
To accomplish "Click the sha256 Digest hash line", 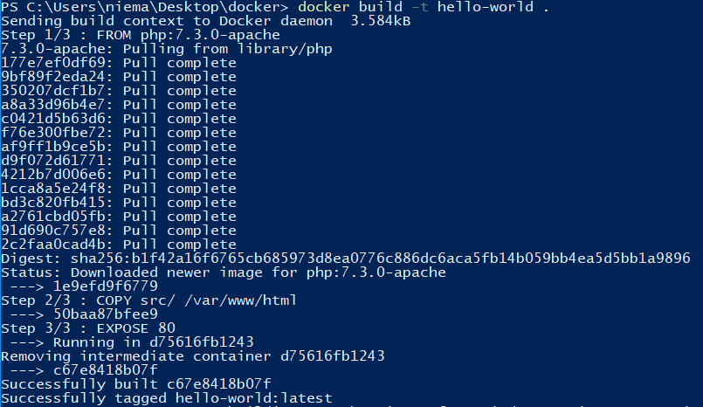I will (346, 259).
